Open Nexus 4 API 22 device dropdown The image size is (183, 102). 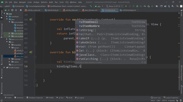point(114,6)
